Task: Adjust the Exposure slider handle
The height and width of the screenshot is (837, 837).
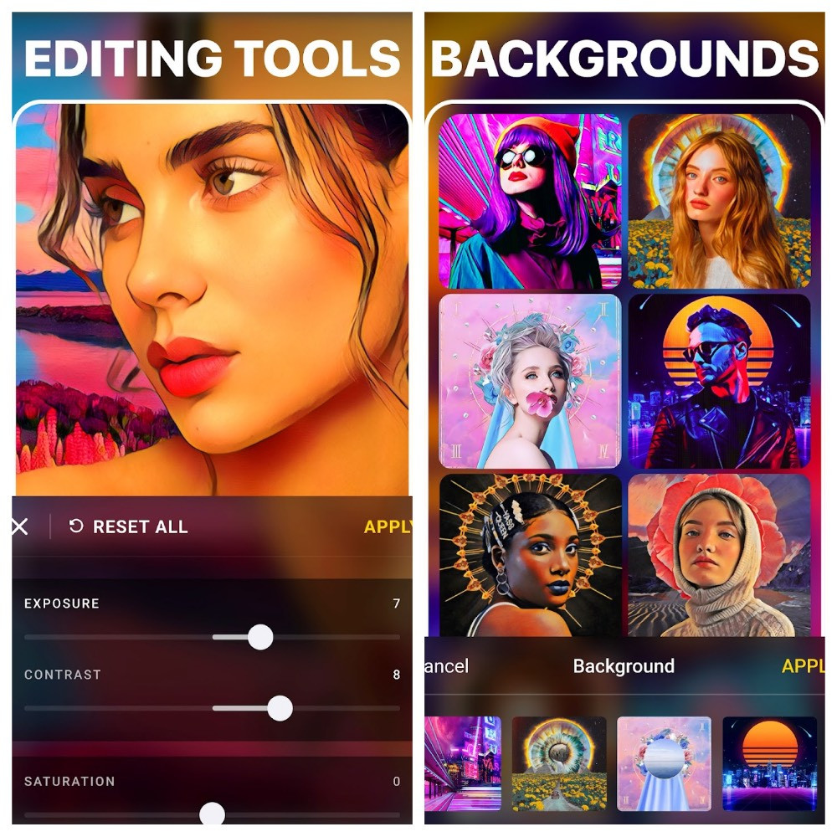Action: 260,637
